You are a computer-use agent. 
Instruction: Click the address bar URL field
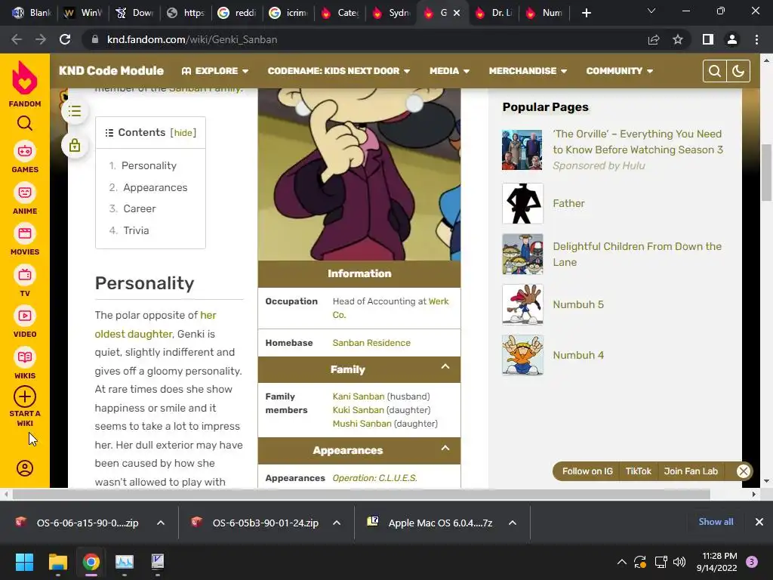[365, 39]
